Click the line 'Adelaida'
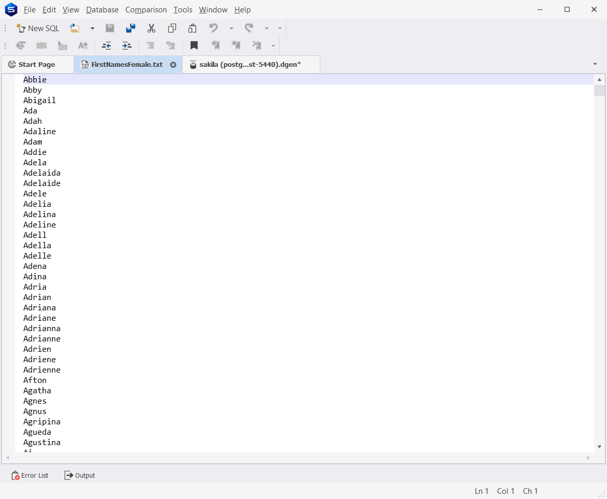This screenshot has height=499, width=607. pos(42,173)
